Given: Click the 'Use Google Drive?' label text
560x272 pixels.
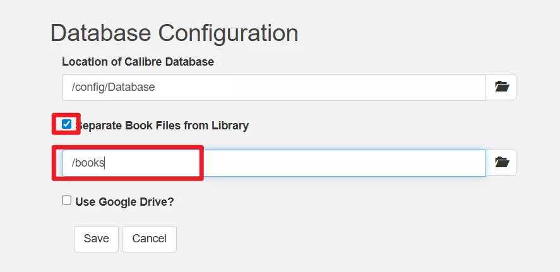Looking at the screenshot, I should (x=124, y=202).
